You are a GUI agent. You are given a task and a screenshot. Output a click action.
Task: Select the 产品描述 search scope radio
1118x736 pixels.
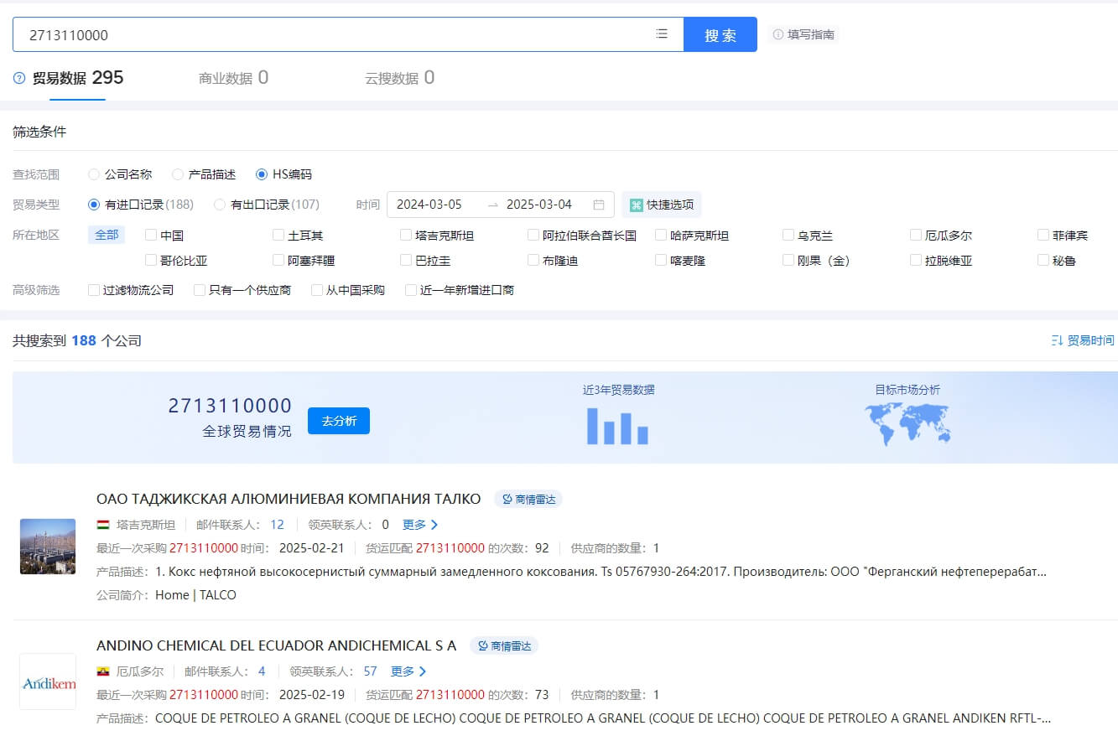[x=178, y=174]
